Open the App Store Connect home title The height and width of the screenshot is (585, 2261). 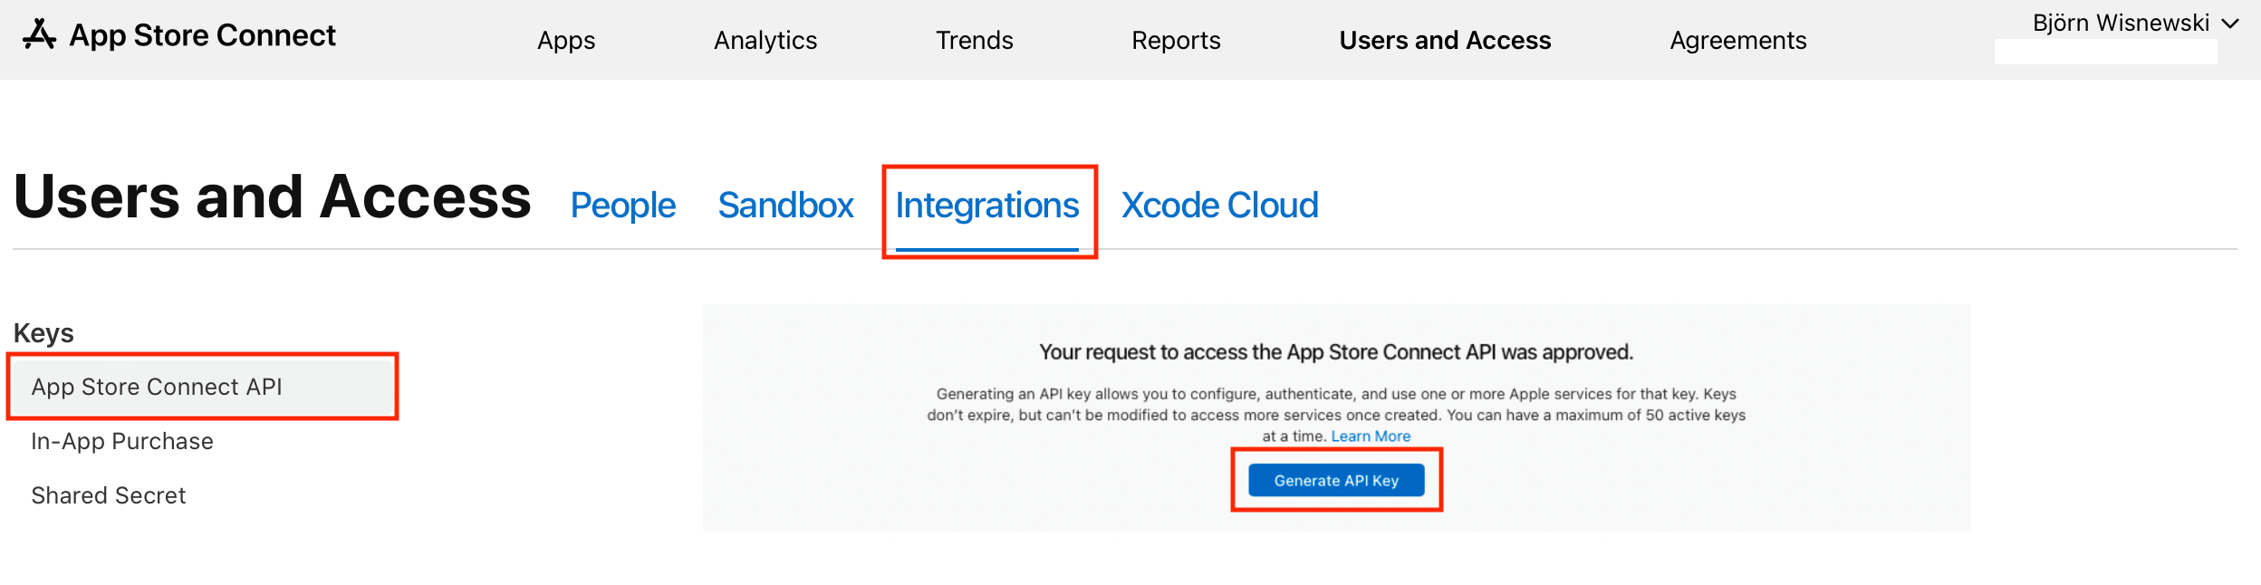click(x=202, y=35)
